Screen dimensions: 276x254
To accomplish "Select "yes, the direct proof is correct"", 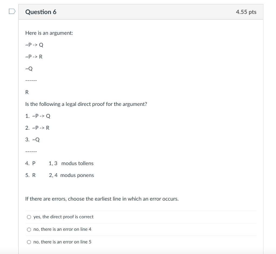I will click(29, 217).
